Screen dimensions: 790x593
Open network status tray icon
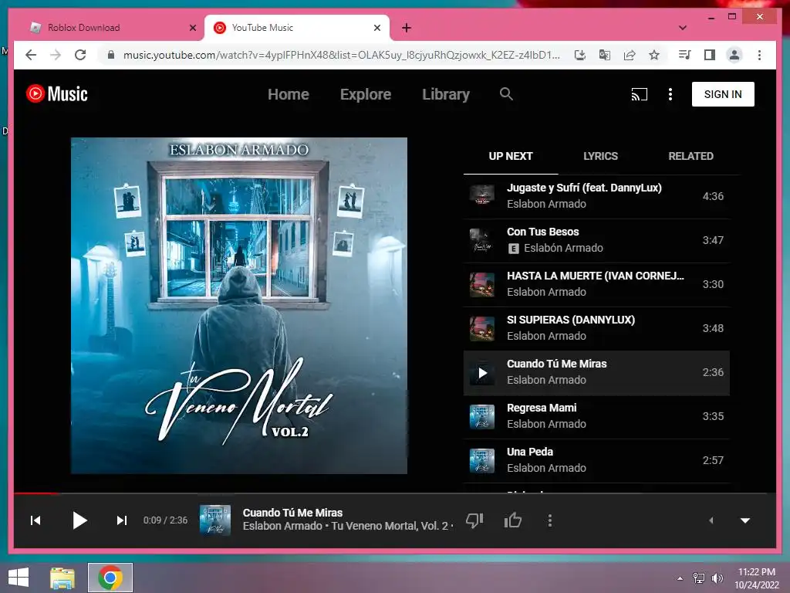point(699,578)
